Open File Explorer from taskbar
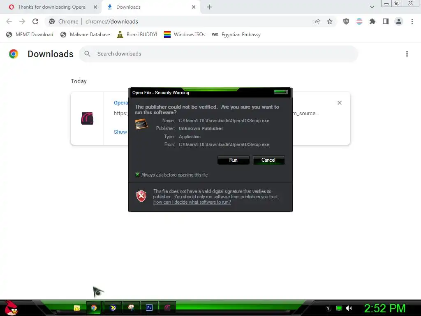This screenshot has height=316, width=421. coord(77,308)
